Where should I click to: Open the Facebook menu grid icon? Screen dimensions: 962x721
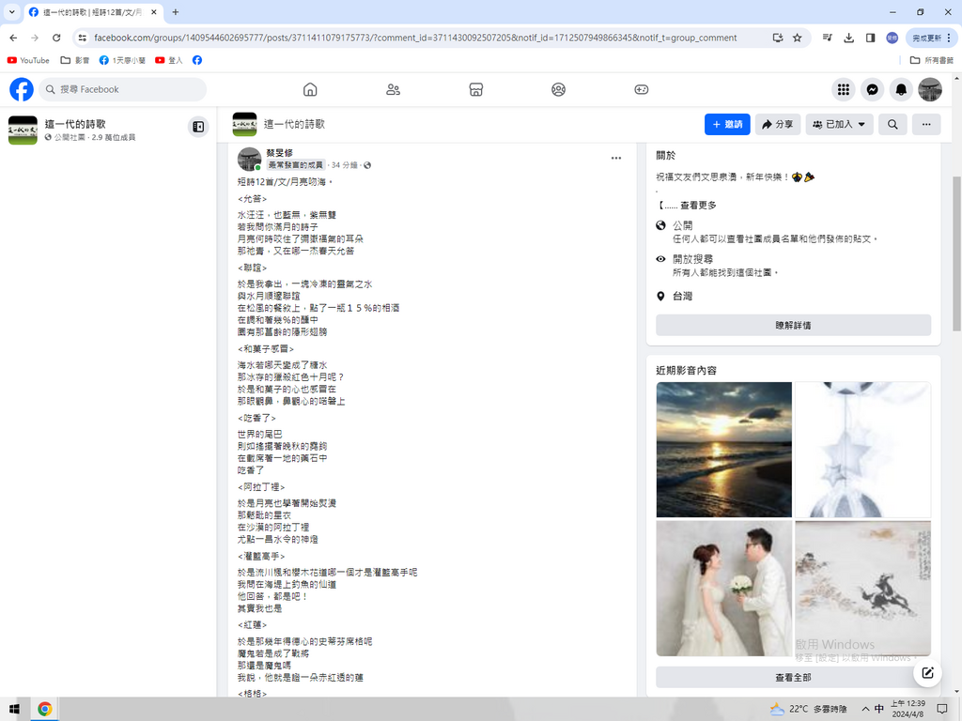pyautogui.click(x=844, y=89)
